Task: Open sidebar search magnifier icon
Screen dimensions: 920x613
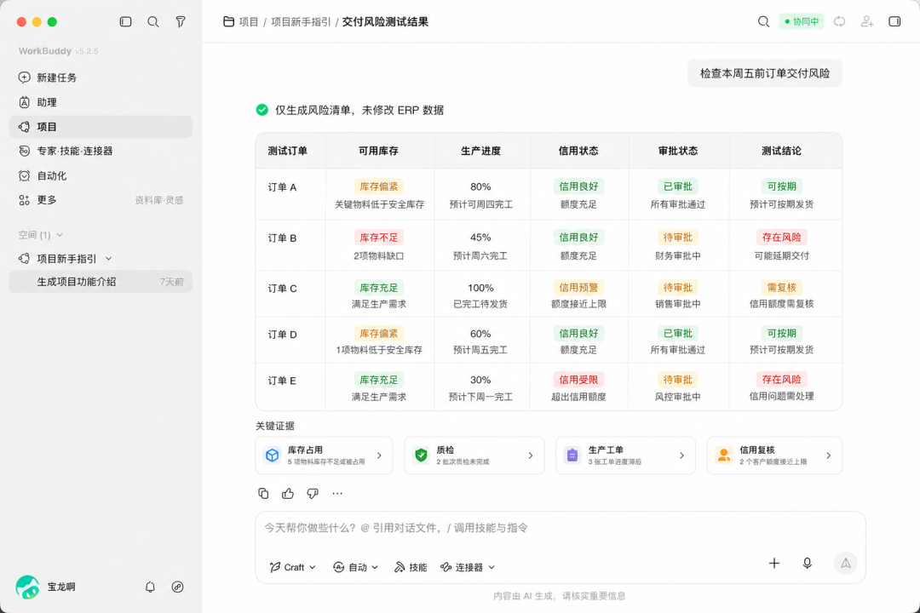Action: pyautogui.click(x=153, y=21)
